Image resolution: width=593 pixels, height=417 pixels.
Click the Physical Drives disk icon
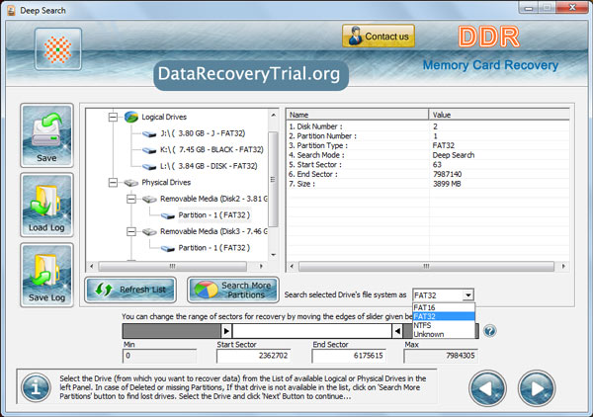[130, 183]
